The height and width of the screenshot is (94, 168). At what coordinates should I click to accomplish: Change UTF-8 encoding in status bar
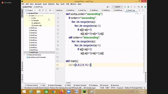(x=113, y=88)
